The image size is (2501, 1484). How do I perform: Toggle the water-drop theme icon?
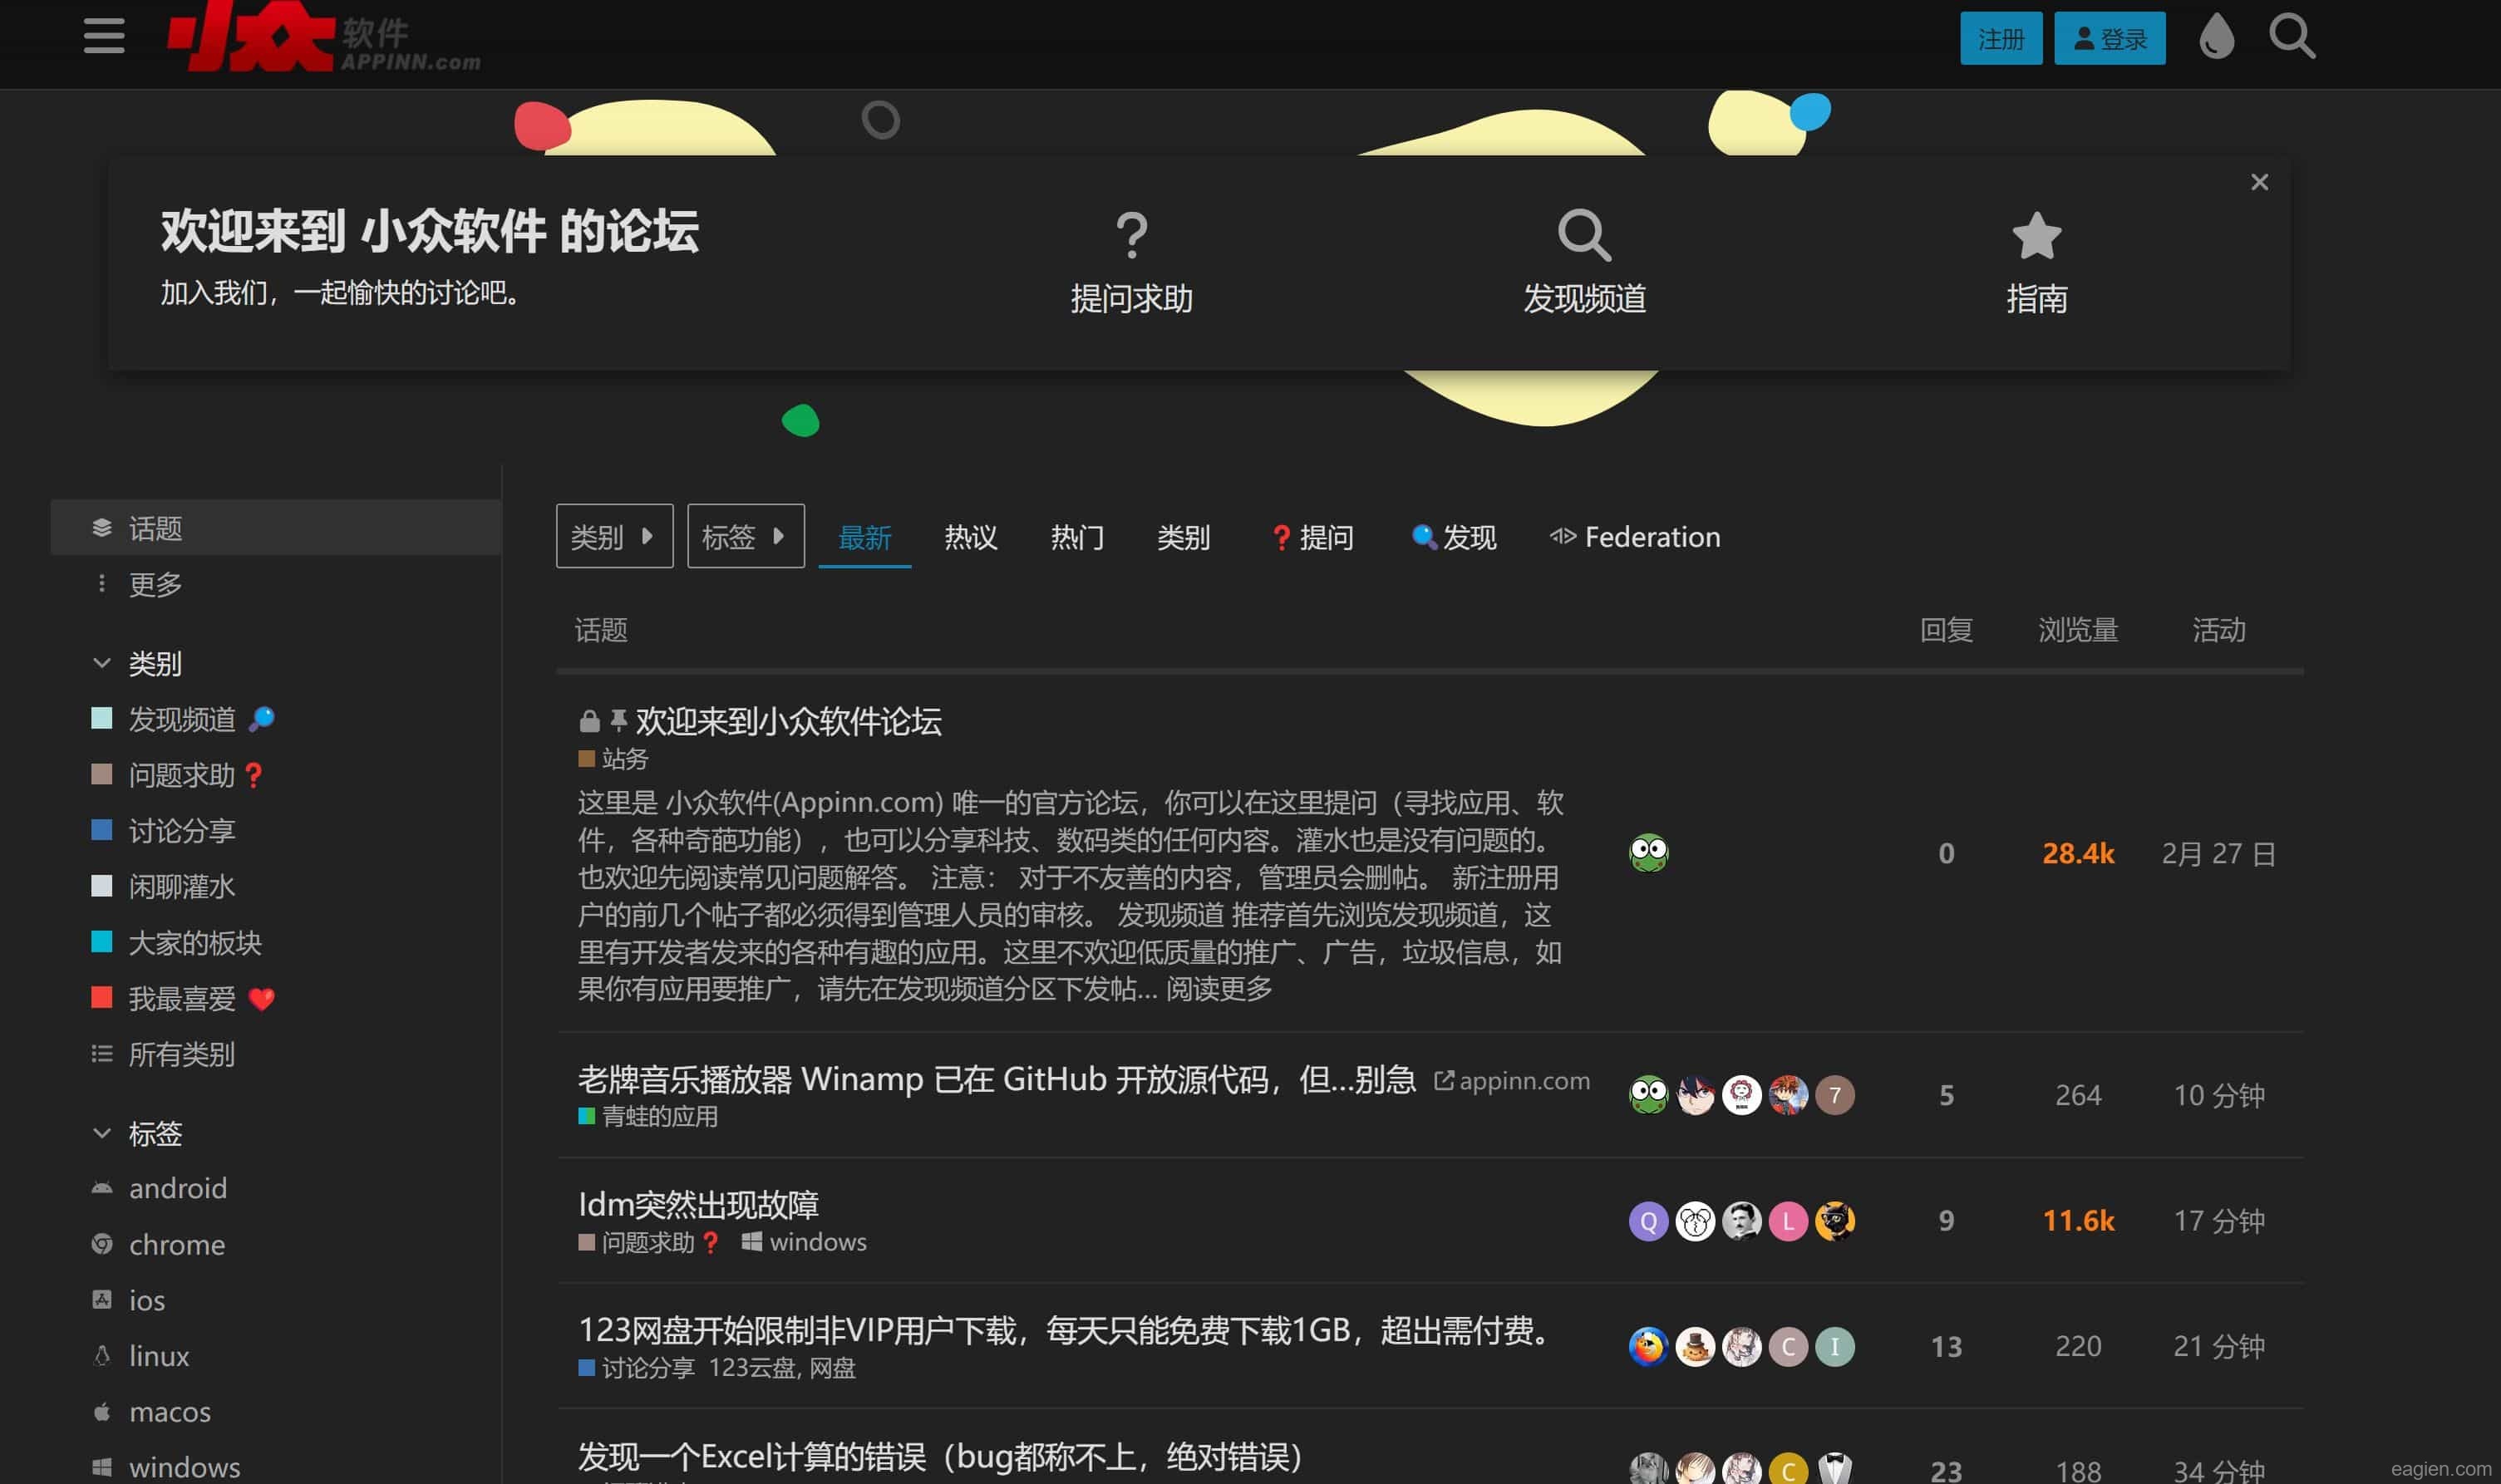tap(2216, 37)
